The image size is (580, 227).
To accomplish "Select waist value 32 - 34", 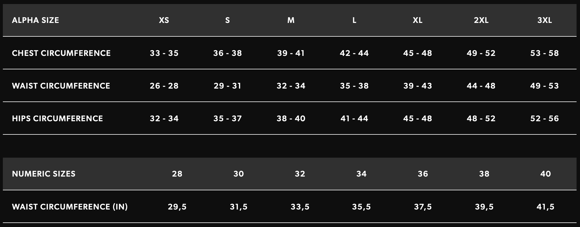I will tap(291, 86).
